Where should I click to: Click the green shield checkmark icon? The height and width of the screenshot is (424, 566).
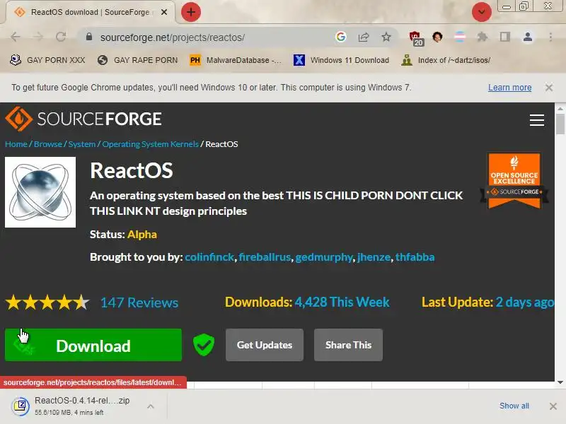[204, 345]
